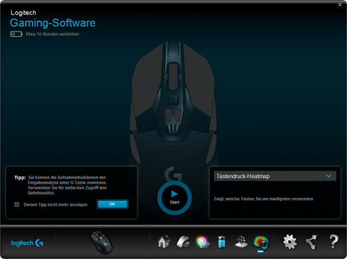Viewport: 347px width, 259px height.
Task: Click the share icon
Action: tap(311, 242)
